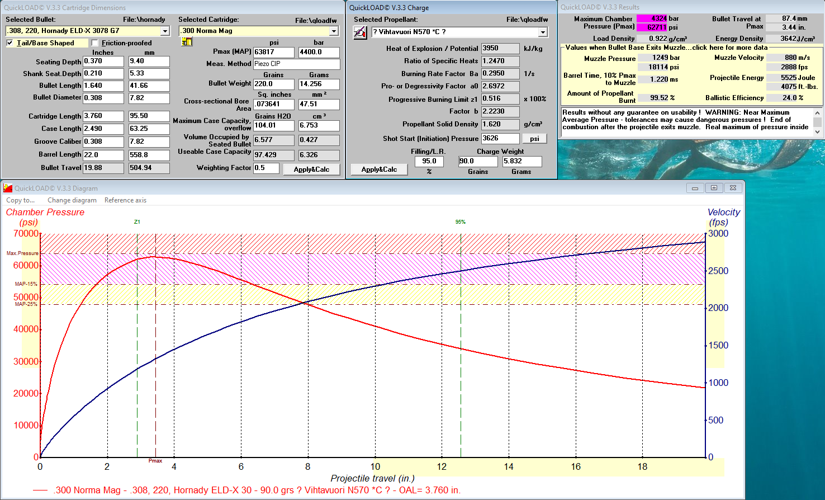The image size is (825, 500).
Task: Open the Copy to... menu
Action: [20, 200]
